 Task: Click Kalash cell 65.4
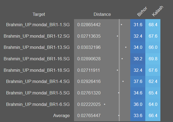[x=153, y=93]
